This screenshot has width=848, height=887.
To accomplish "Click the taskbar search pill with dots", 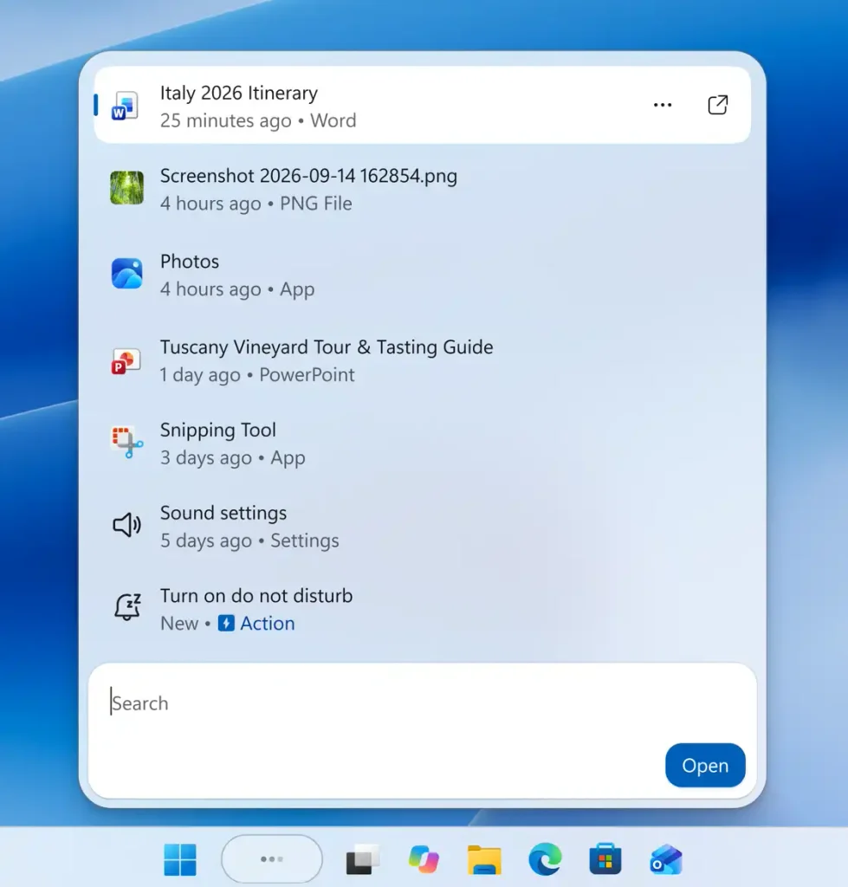I will click(x=272, y=858).
